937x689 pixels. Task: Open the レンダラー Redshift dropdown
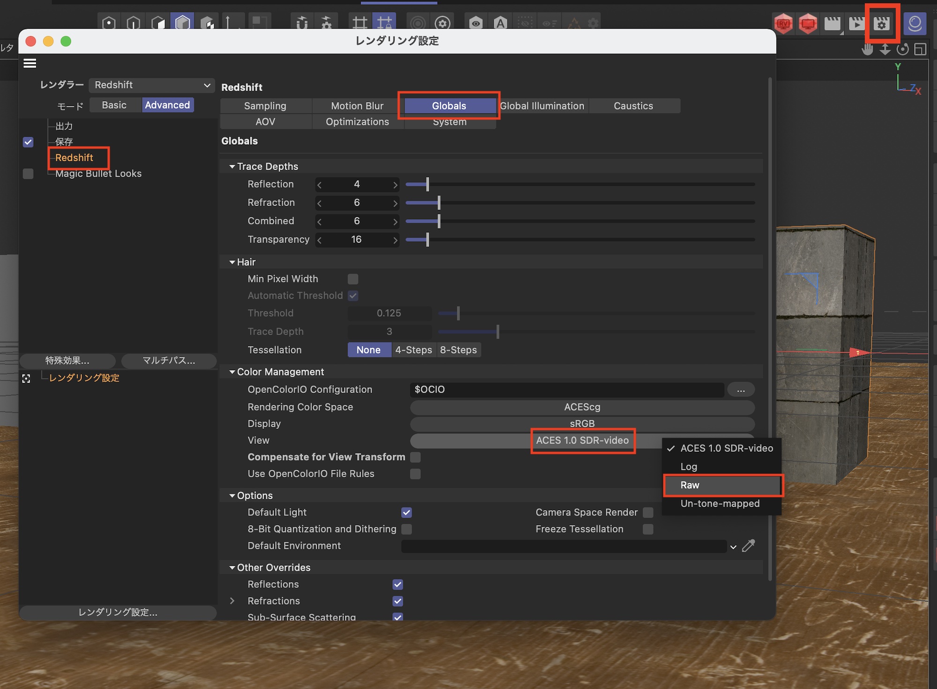151,85
